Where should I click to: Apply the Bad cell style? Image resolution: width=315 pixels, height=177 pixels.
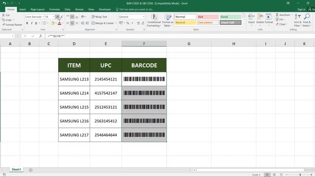click(x=208, y=17)
